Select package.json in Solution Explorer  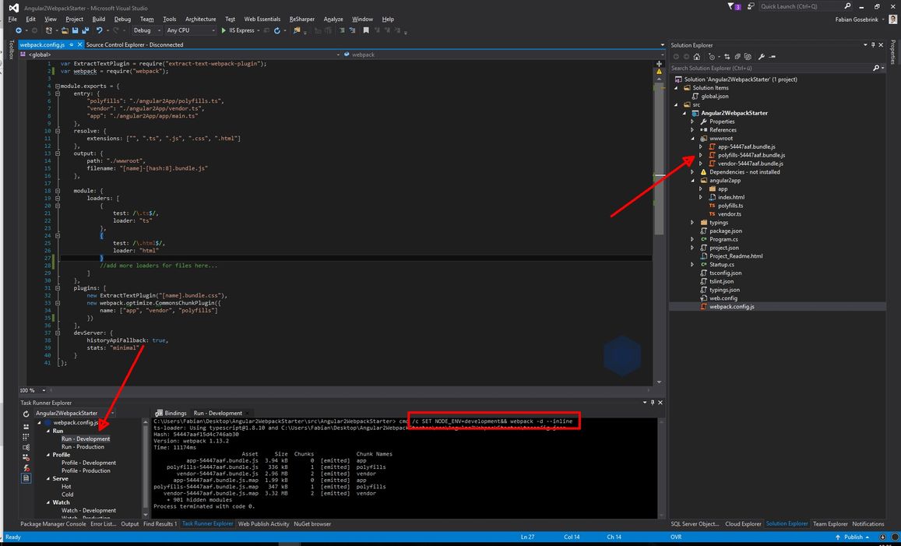point(725,231)
